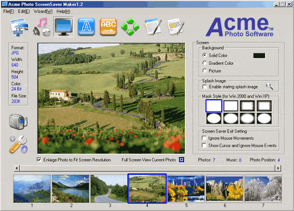Click the thumbnail scrollbar right arrow
Screen dimensions: 294x211
[x=278, y=168]
